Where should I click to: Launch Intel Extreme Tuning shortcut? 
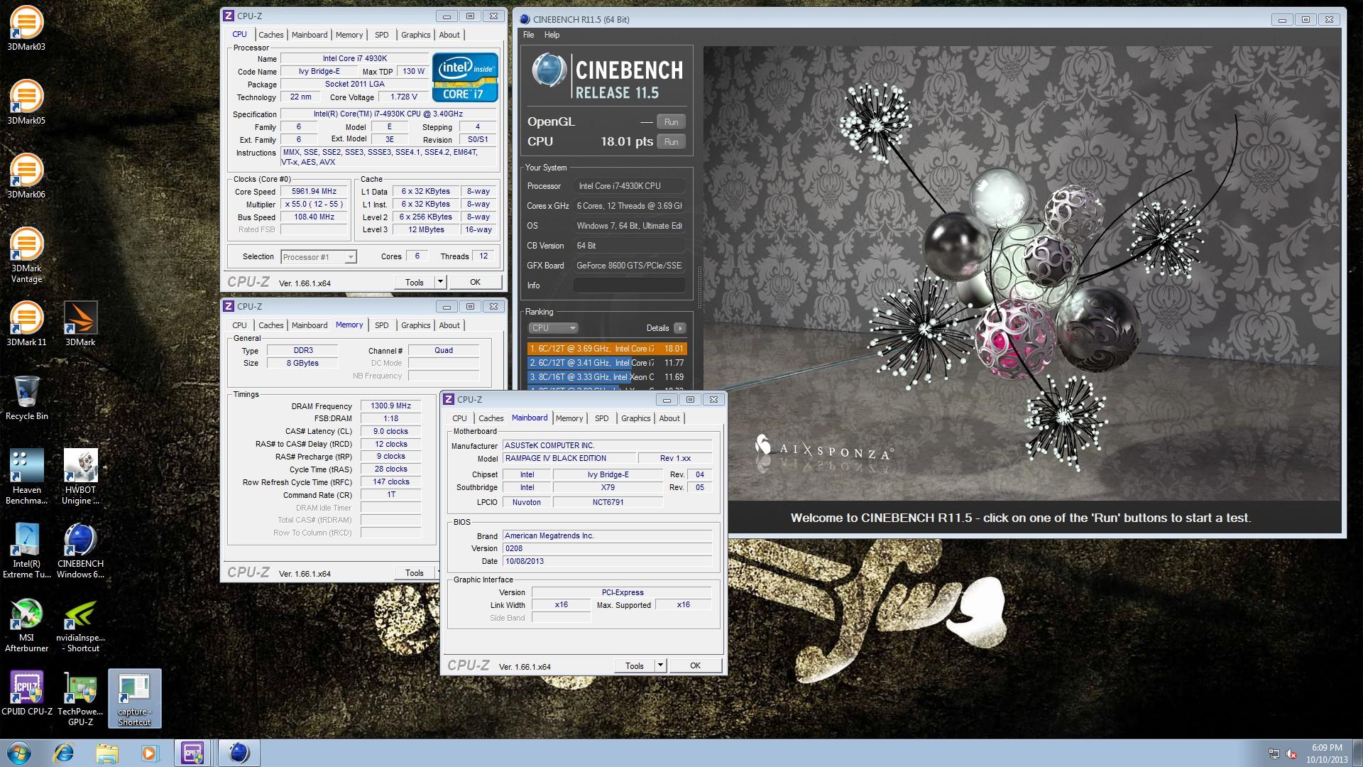26,550
